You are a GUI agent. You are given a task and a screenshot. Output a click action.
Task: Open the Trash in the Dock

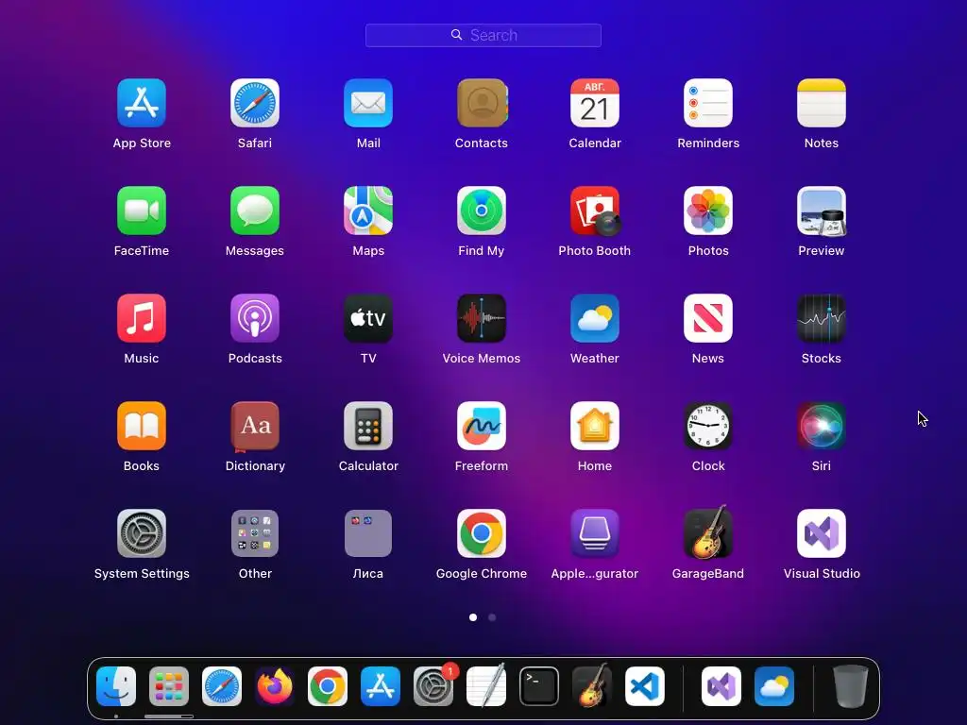coord(851,686)
